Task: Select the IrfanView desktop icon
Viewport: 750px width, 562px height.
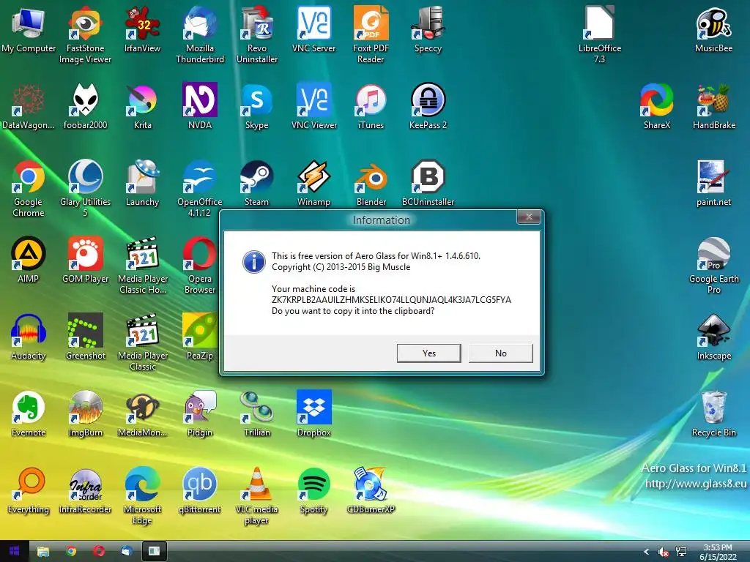Action: pyautogui.click(x=143, y=29)
